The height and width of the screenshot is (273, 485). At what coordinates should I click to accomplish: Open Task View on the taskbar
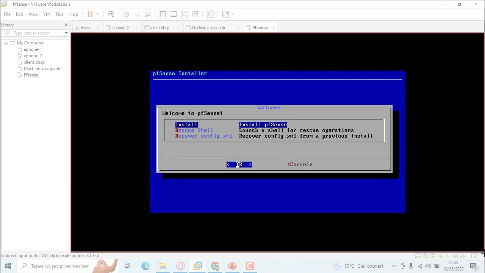coord(127,266)
